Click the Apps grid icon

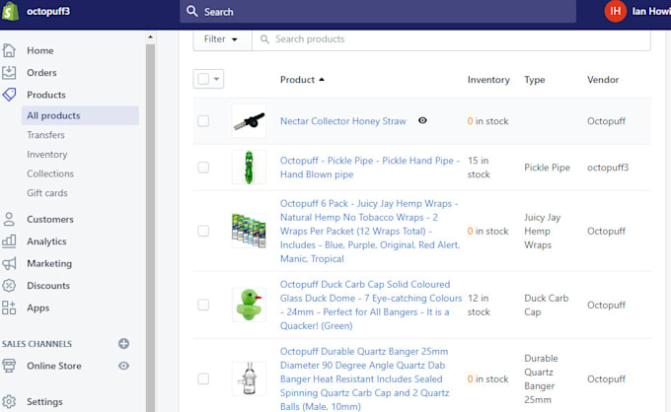pos(9,308)
